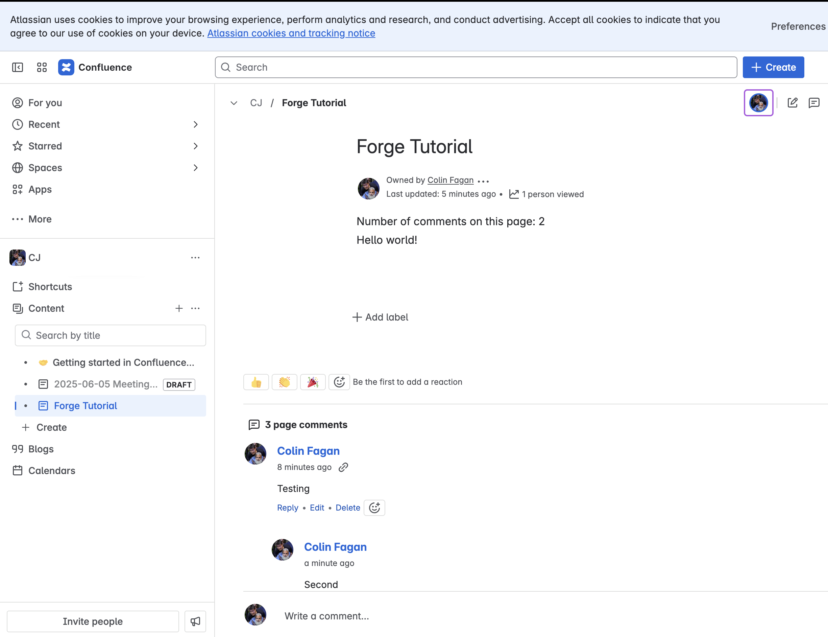This screenshot has height=637, width=828.
Task: Expand the Recent menu chevron
Action: [196, 124]
